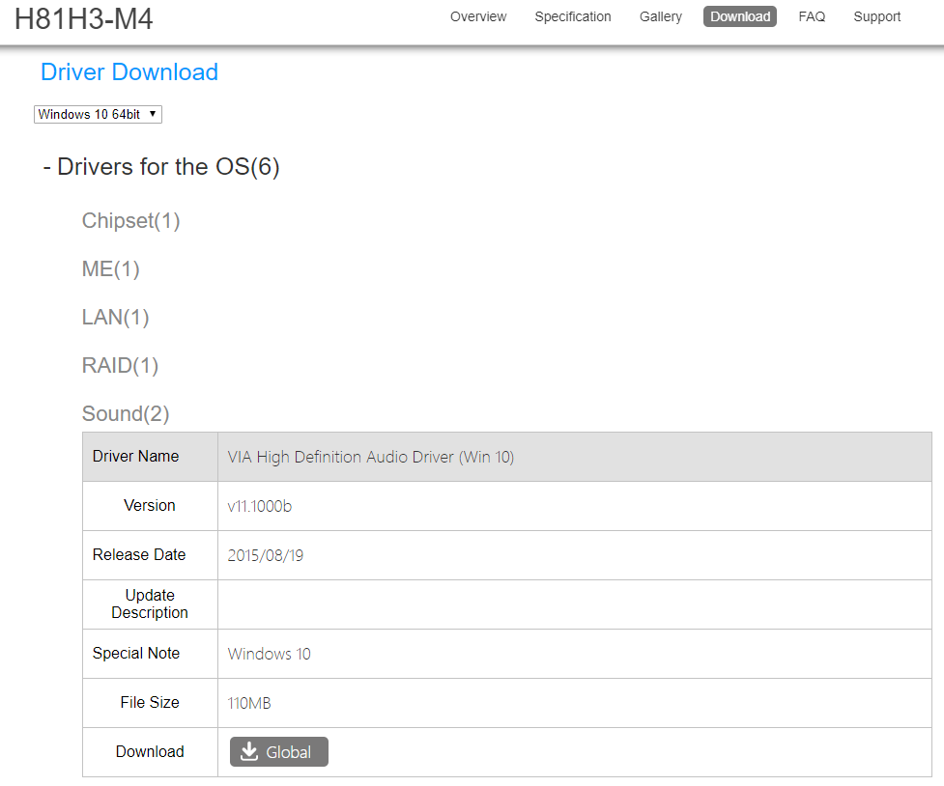Screen dimensions: 944x786
Task: Switch to the Specification tab
Action: pos(573,16)
